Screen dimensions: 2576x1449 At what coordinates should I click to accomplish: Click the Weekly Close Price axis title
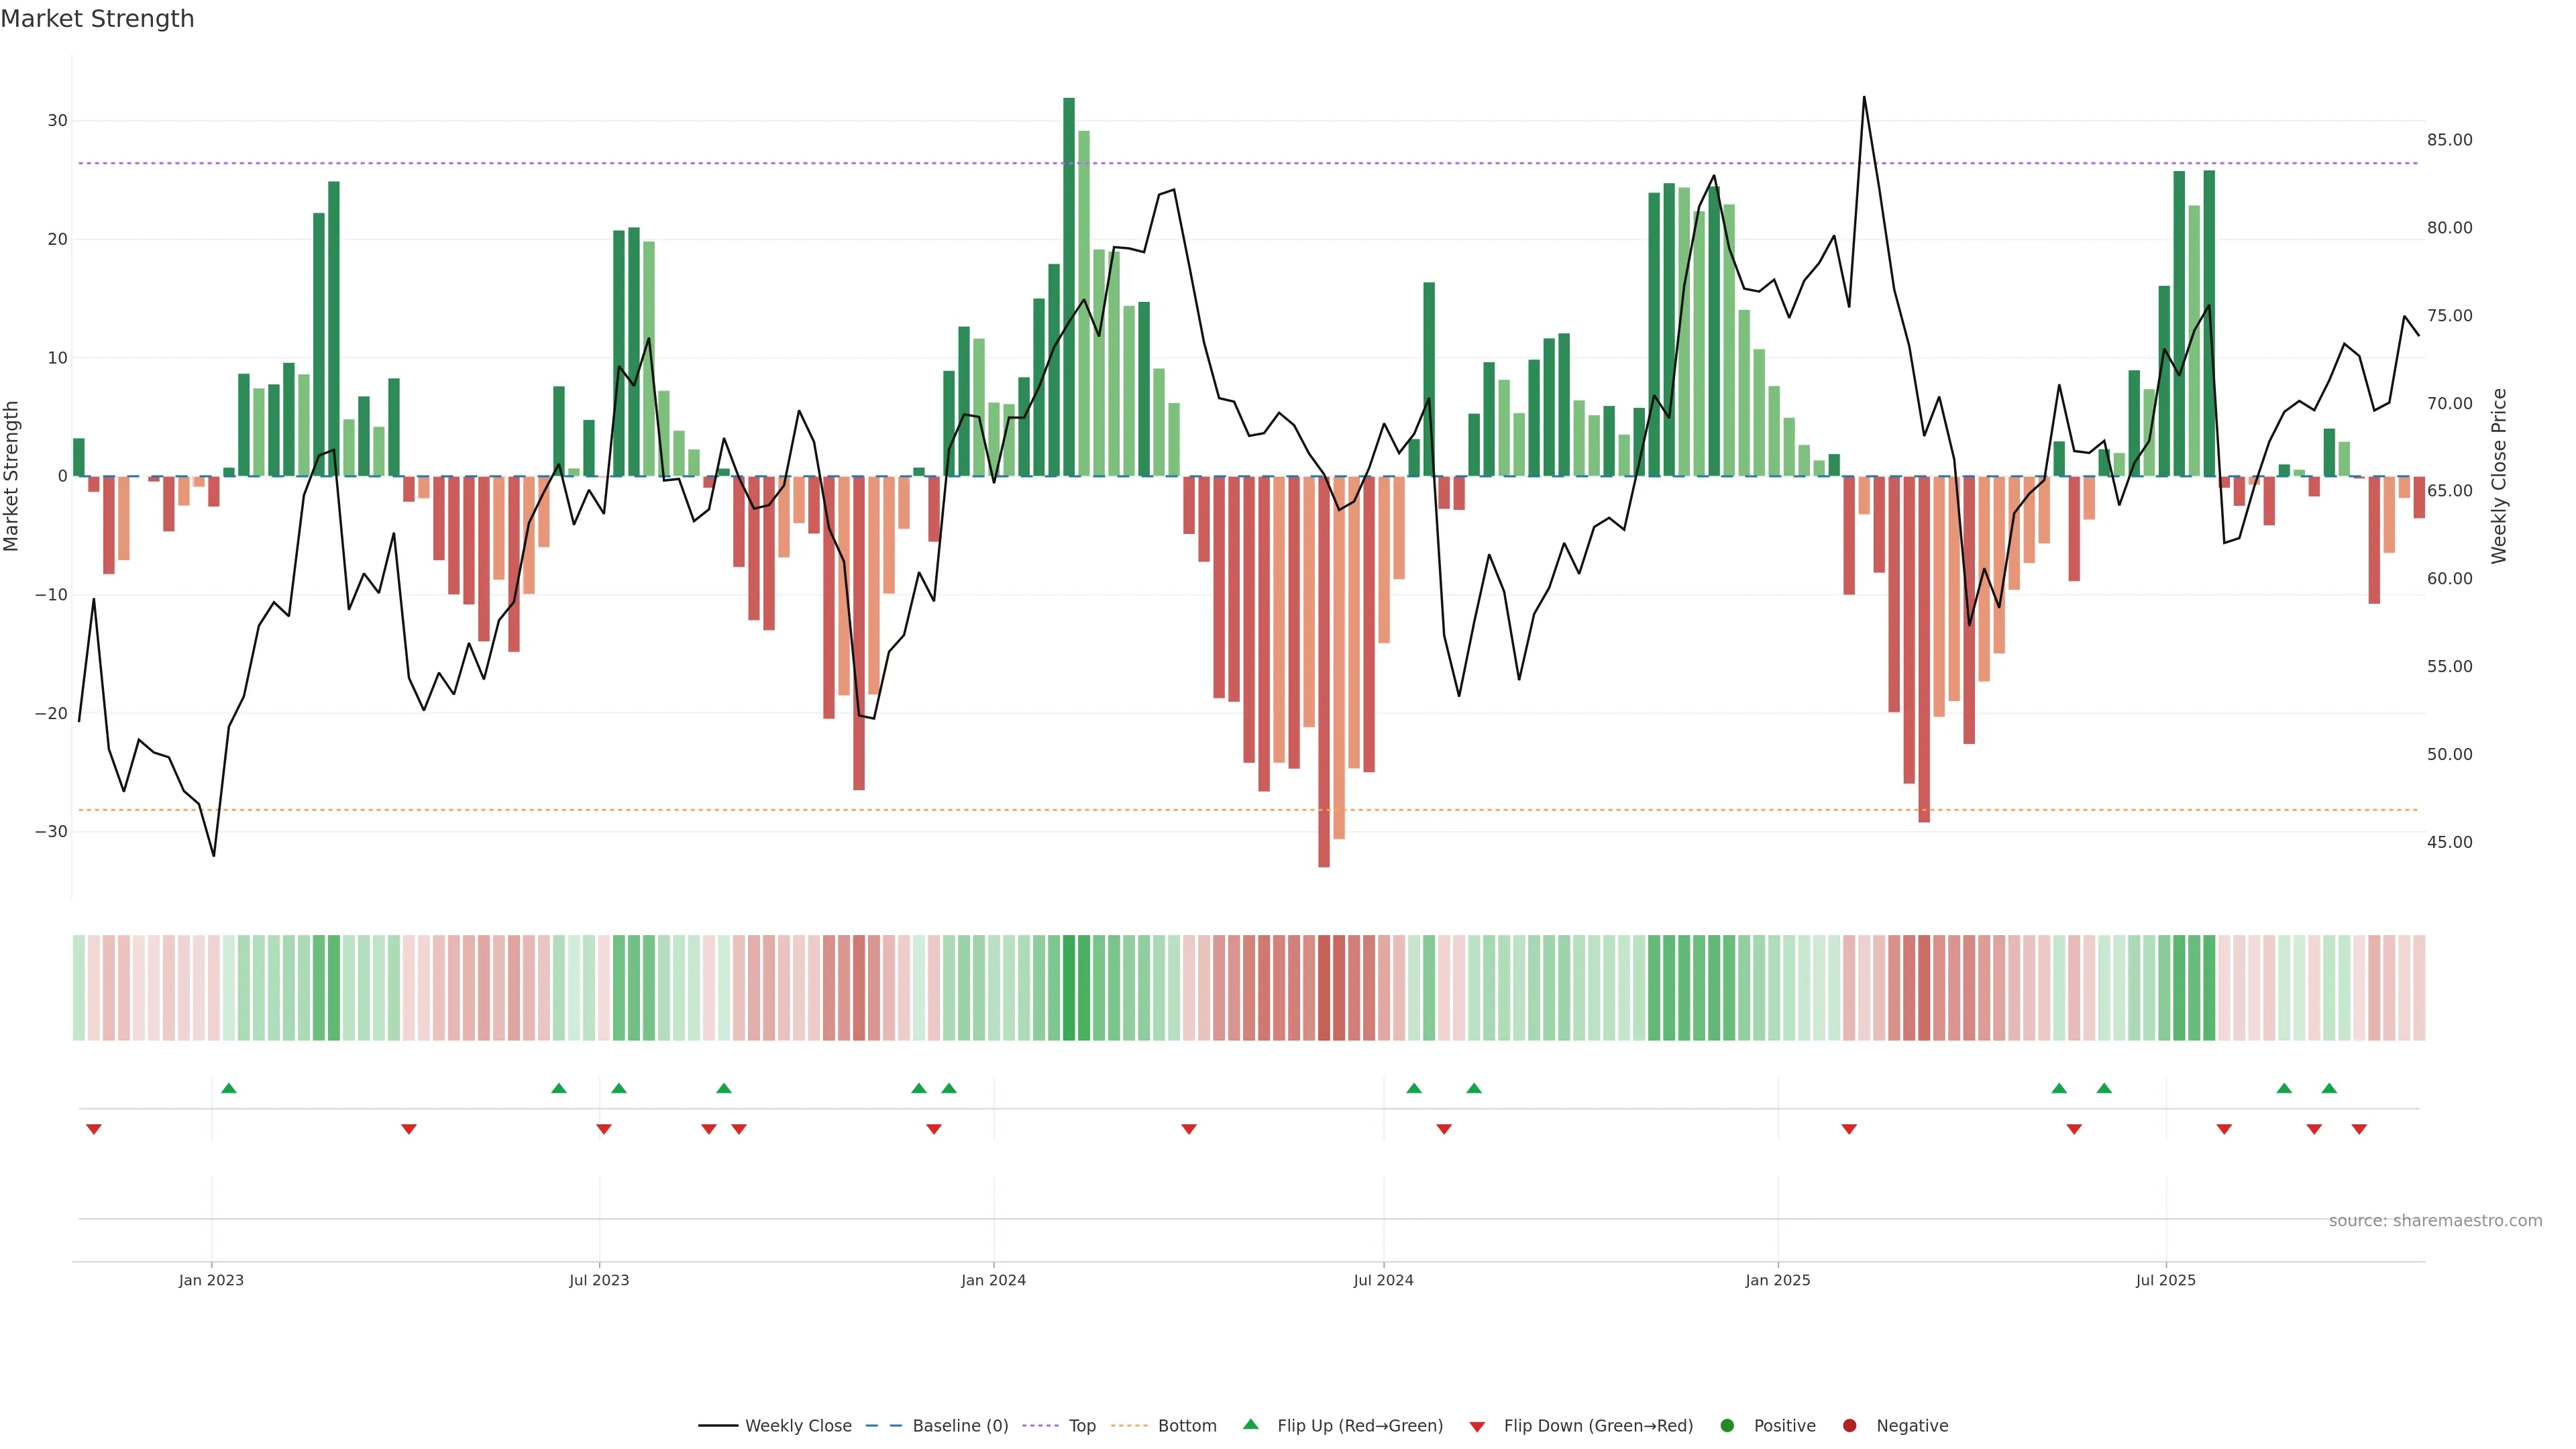pos(2499,476)
